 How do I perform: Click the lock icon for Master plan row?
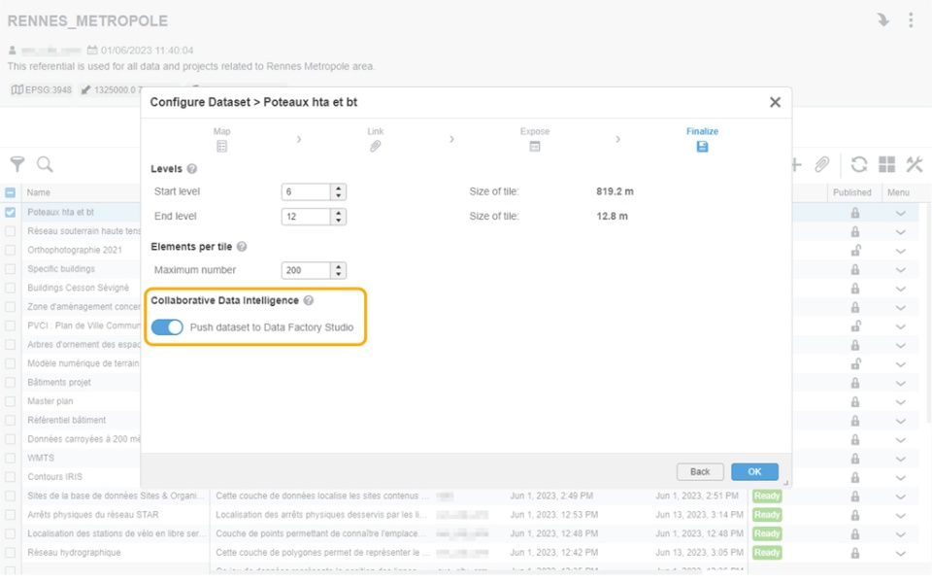(854, 401)
